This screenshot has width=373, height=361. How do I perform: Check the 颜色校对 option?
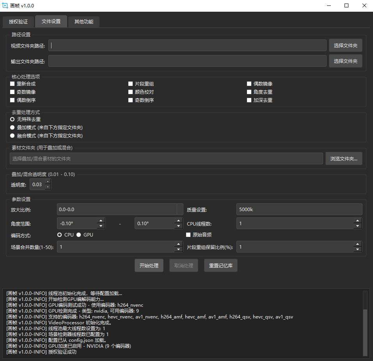[131, 92]
